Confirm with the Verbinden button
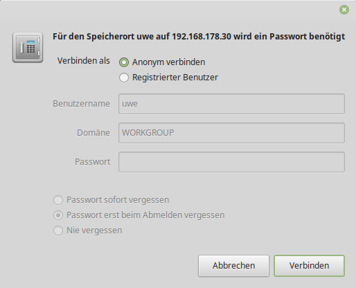This screenshot has width=356, height=288. click(309, 266)
